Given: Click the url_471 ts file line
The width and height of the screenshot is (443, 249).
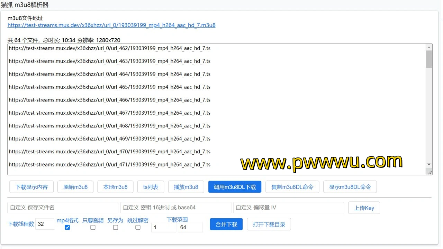Looking at the screenshot, I should (110, 164).
